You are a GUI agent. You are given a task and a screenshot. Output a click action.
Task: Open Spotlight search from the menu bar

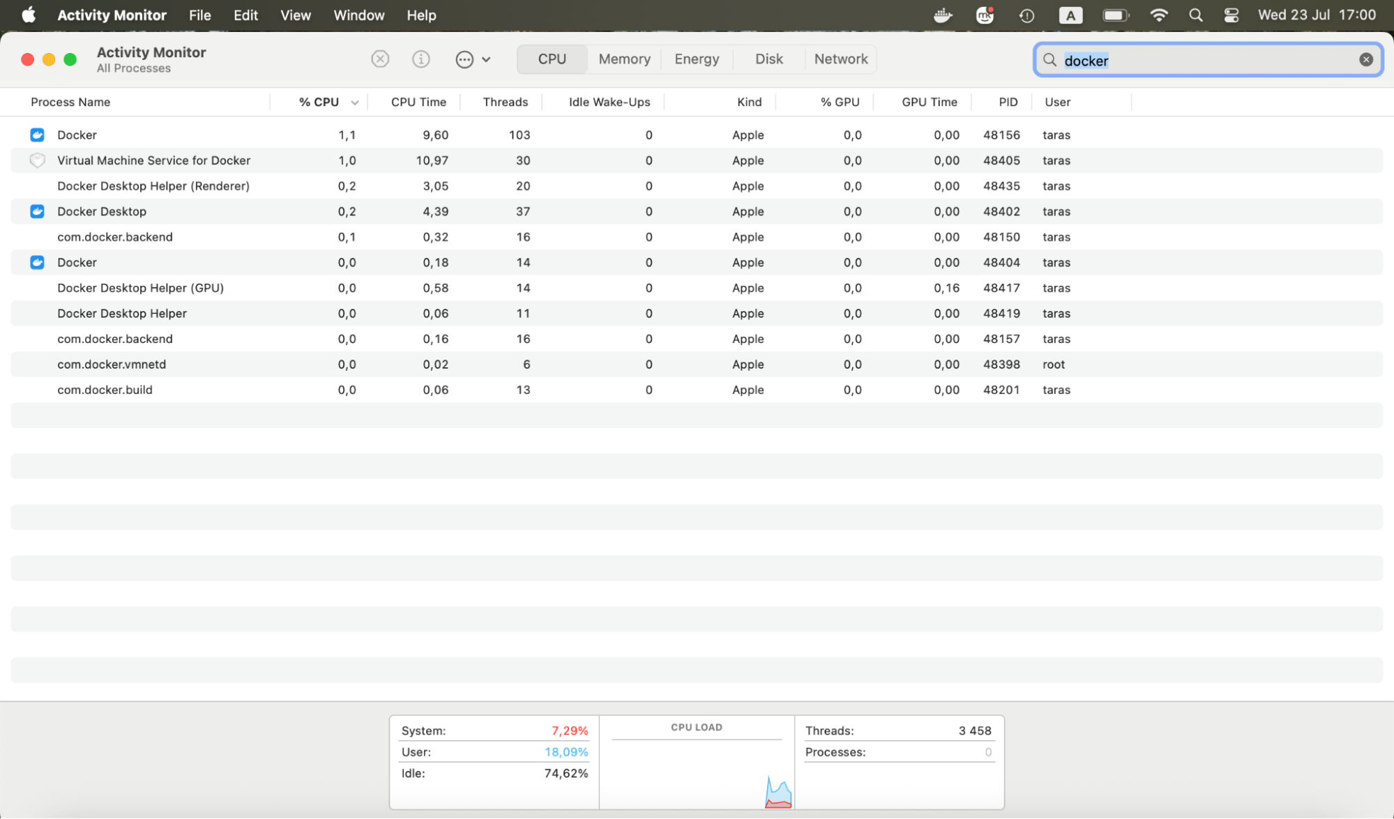click(1195, 15)
